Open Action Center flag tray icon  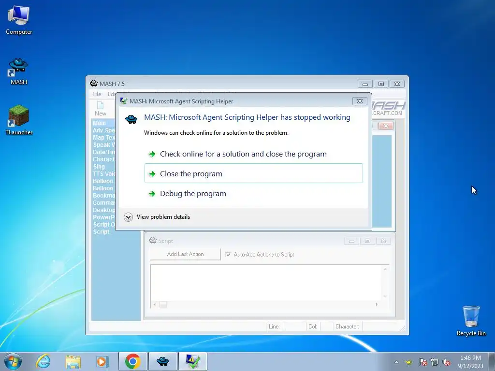click(423, 362)
